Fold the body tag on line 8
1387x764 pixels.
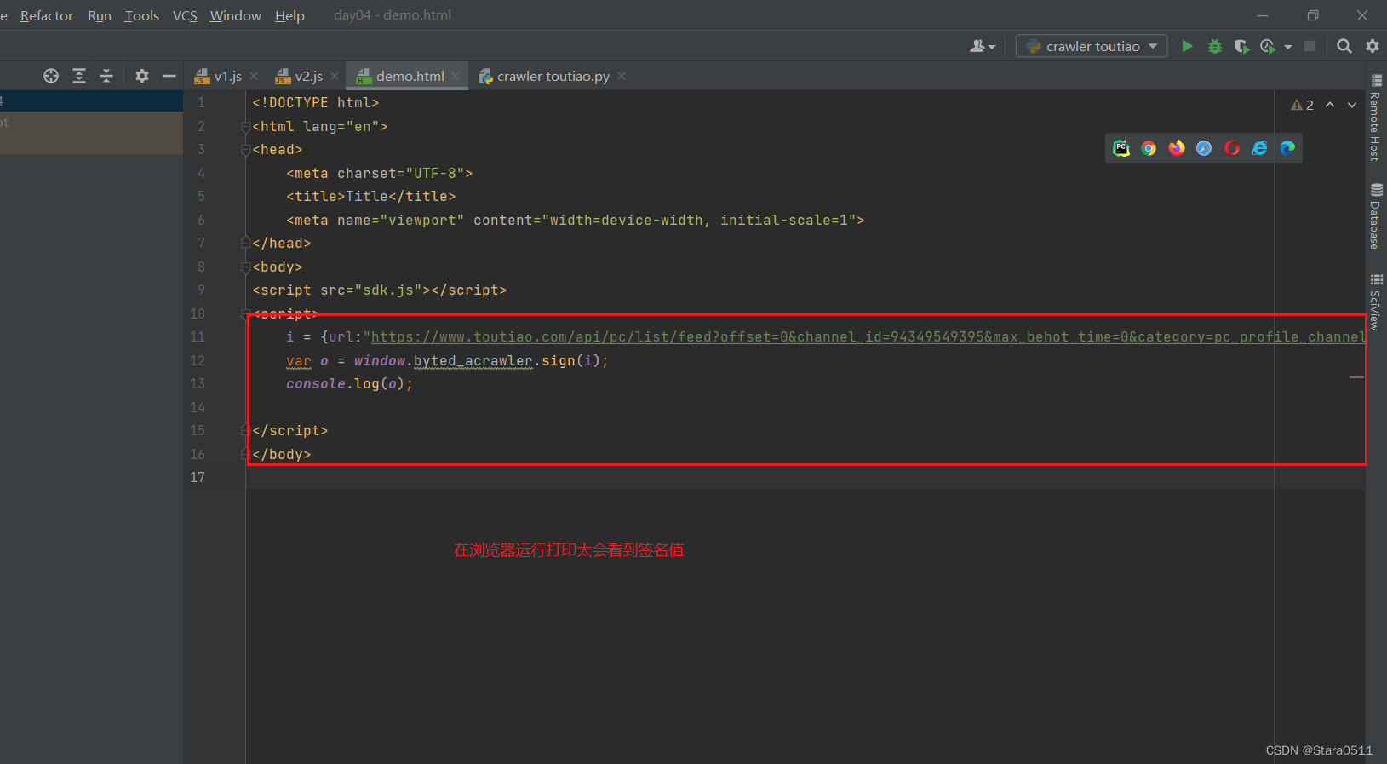pos(245,267)
